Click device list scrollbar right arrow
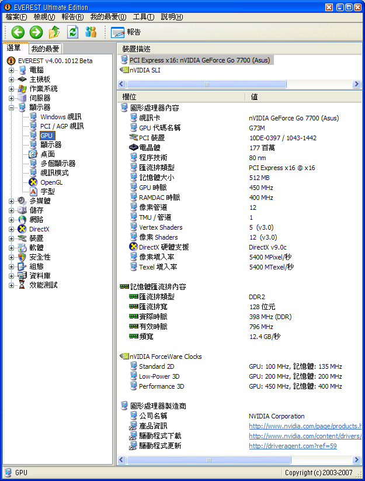The height and width of the screenshot is (481, 365). pos(356,84)
